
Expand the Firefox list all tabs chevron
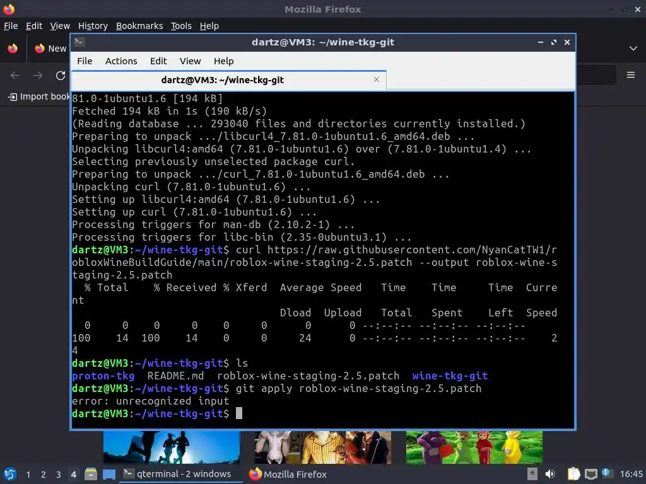[x=633, y=49]
